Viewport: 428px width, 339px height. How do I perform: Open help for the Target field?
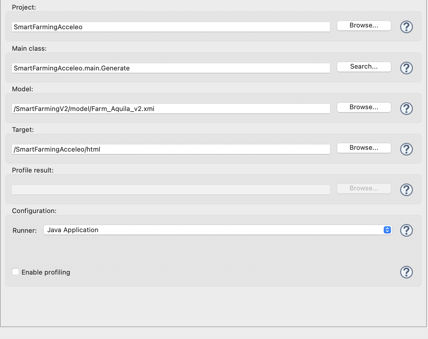(406, 149)
